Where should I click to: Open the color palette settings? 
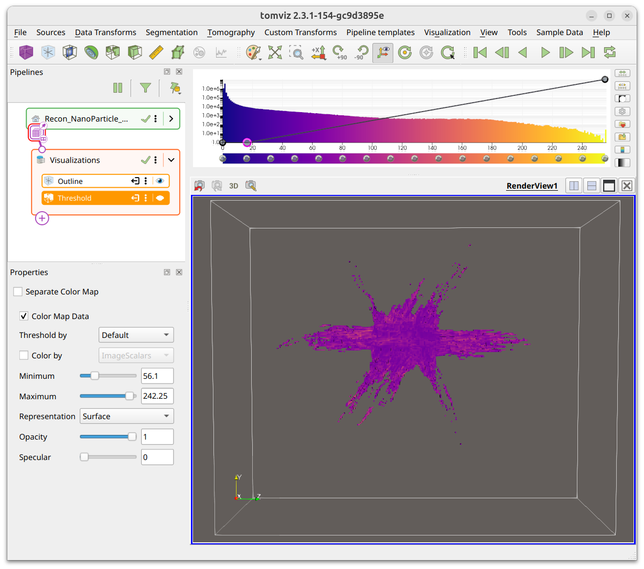tap(254, 52)
